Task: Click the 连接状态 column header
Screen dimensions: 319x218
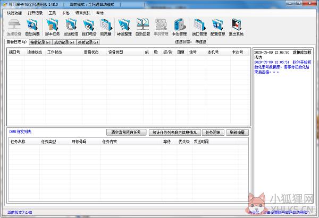Action: pyautogui.click(x=35, y=52)
